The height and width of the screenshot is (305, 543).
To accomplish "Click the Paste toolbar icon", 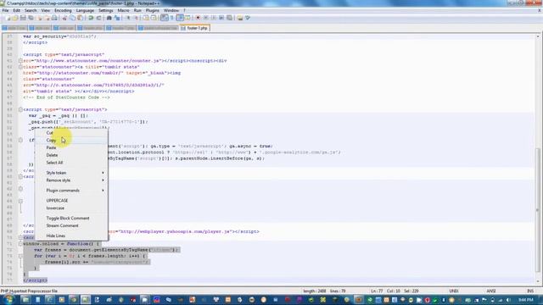I will [80, 18].
